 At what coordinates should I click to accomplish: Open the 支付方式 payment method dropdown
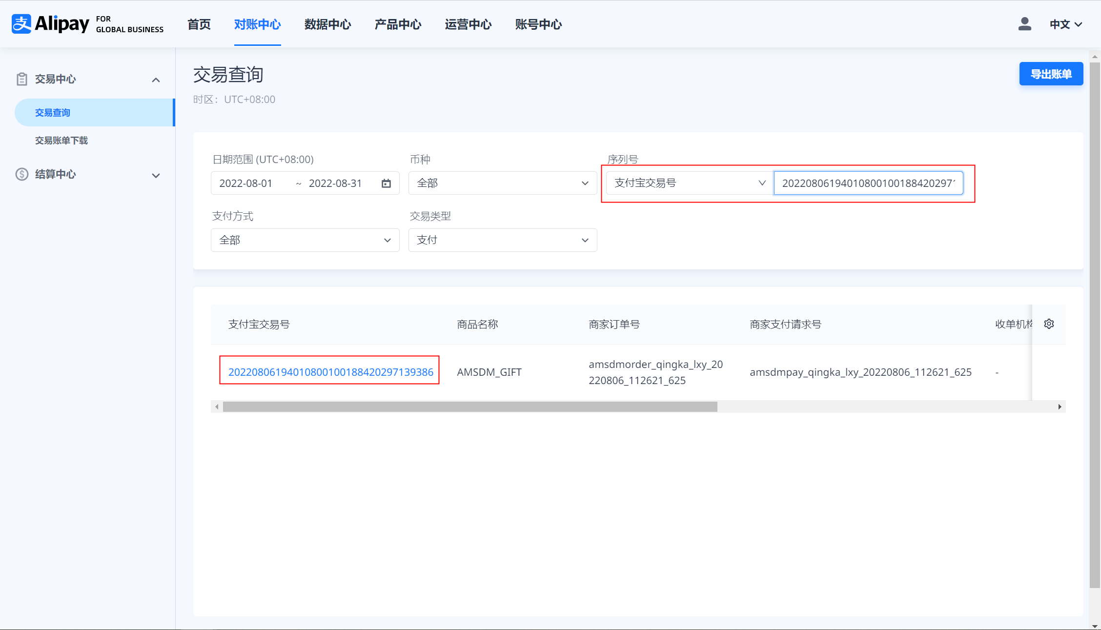point(305,240)
